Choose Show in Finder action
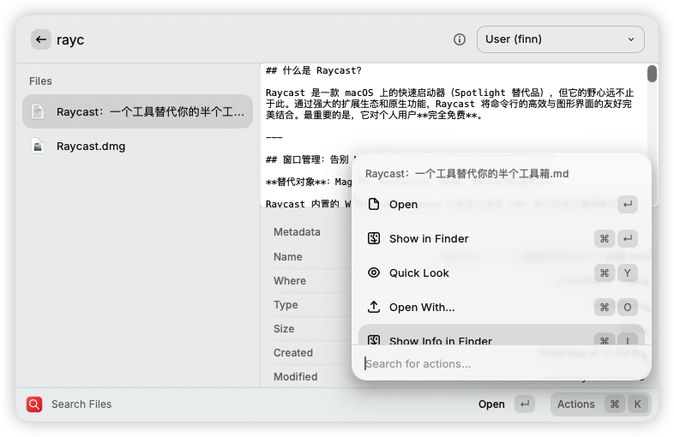 pyautogui.click(x=501, y=238)
